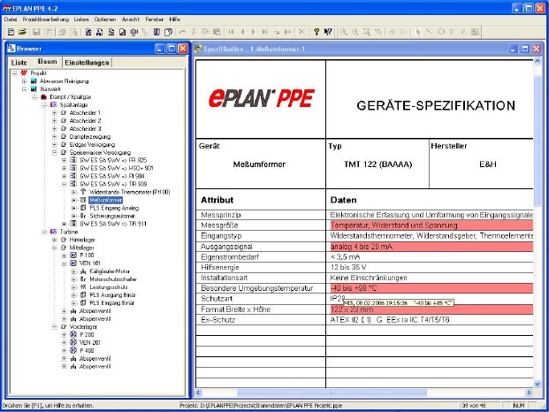Screen dimensions: 549x412
Task: Click the Cut scissors toolbar icon
Action: [x=194, y=32]
